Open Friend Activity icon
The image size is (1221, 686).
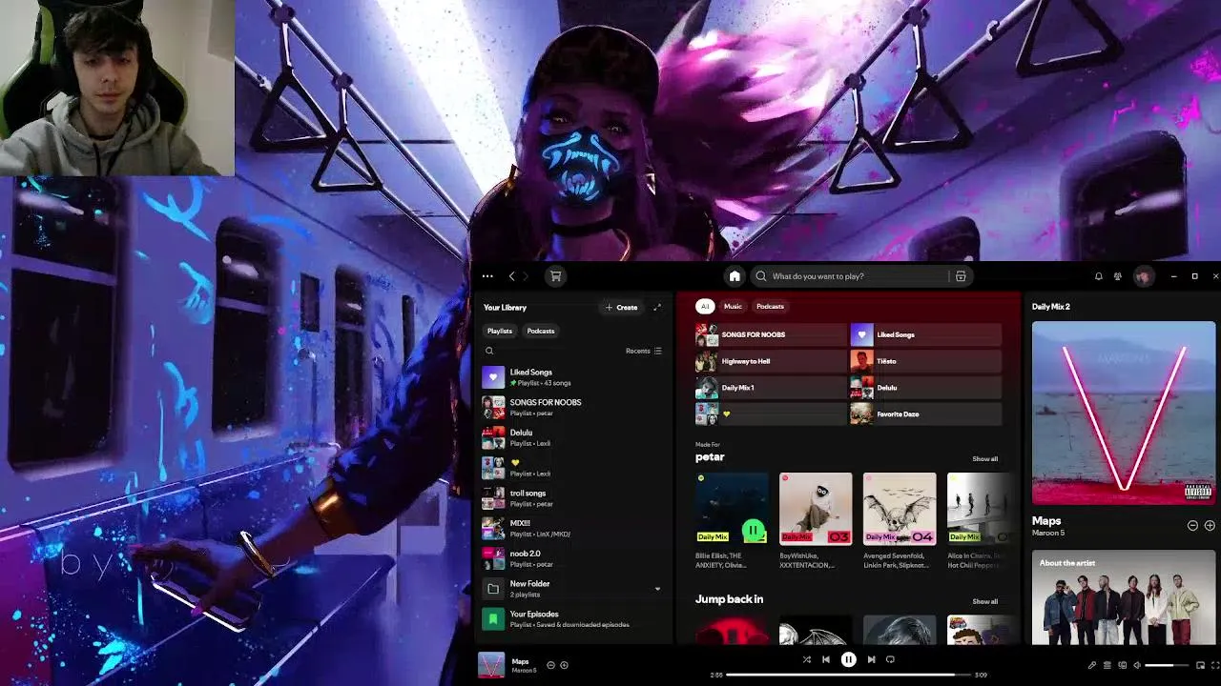1118,276
